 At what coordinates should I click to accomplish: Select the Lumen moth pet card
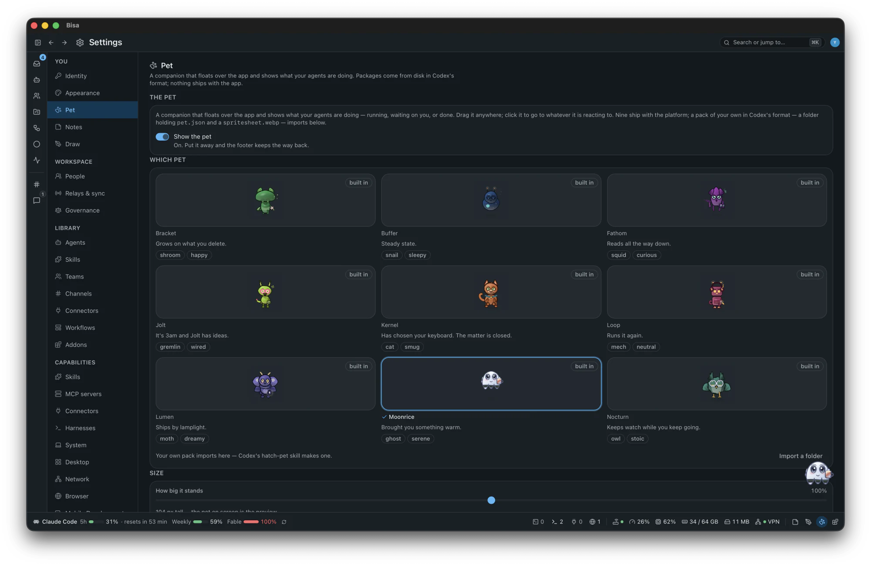click(265, 384)
